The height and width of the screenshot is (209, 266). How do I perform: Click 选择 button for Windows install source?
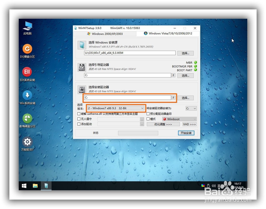(185, 53)
